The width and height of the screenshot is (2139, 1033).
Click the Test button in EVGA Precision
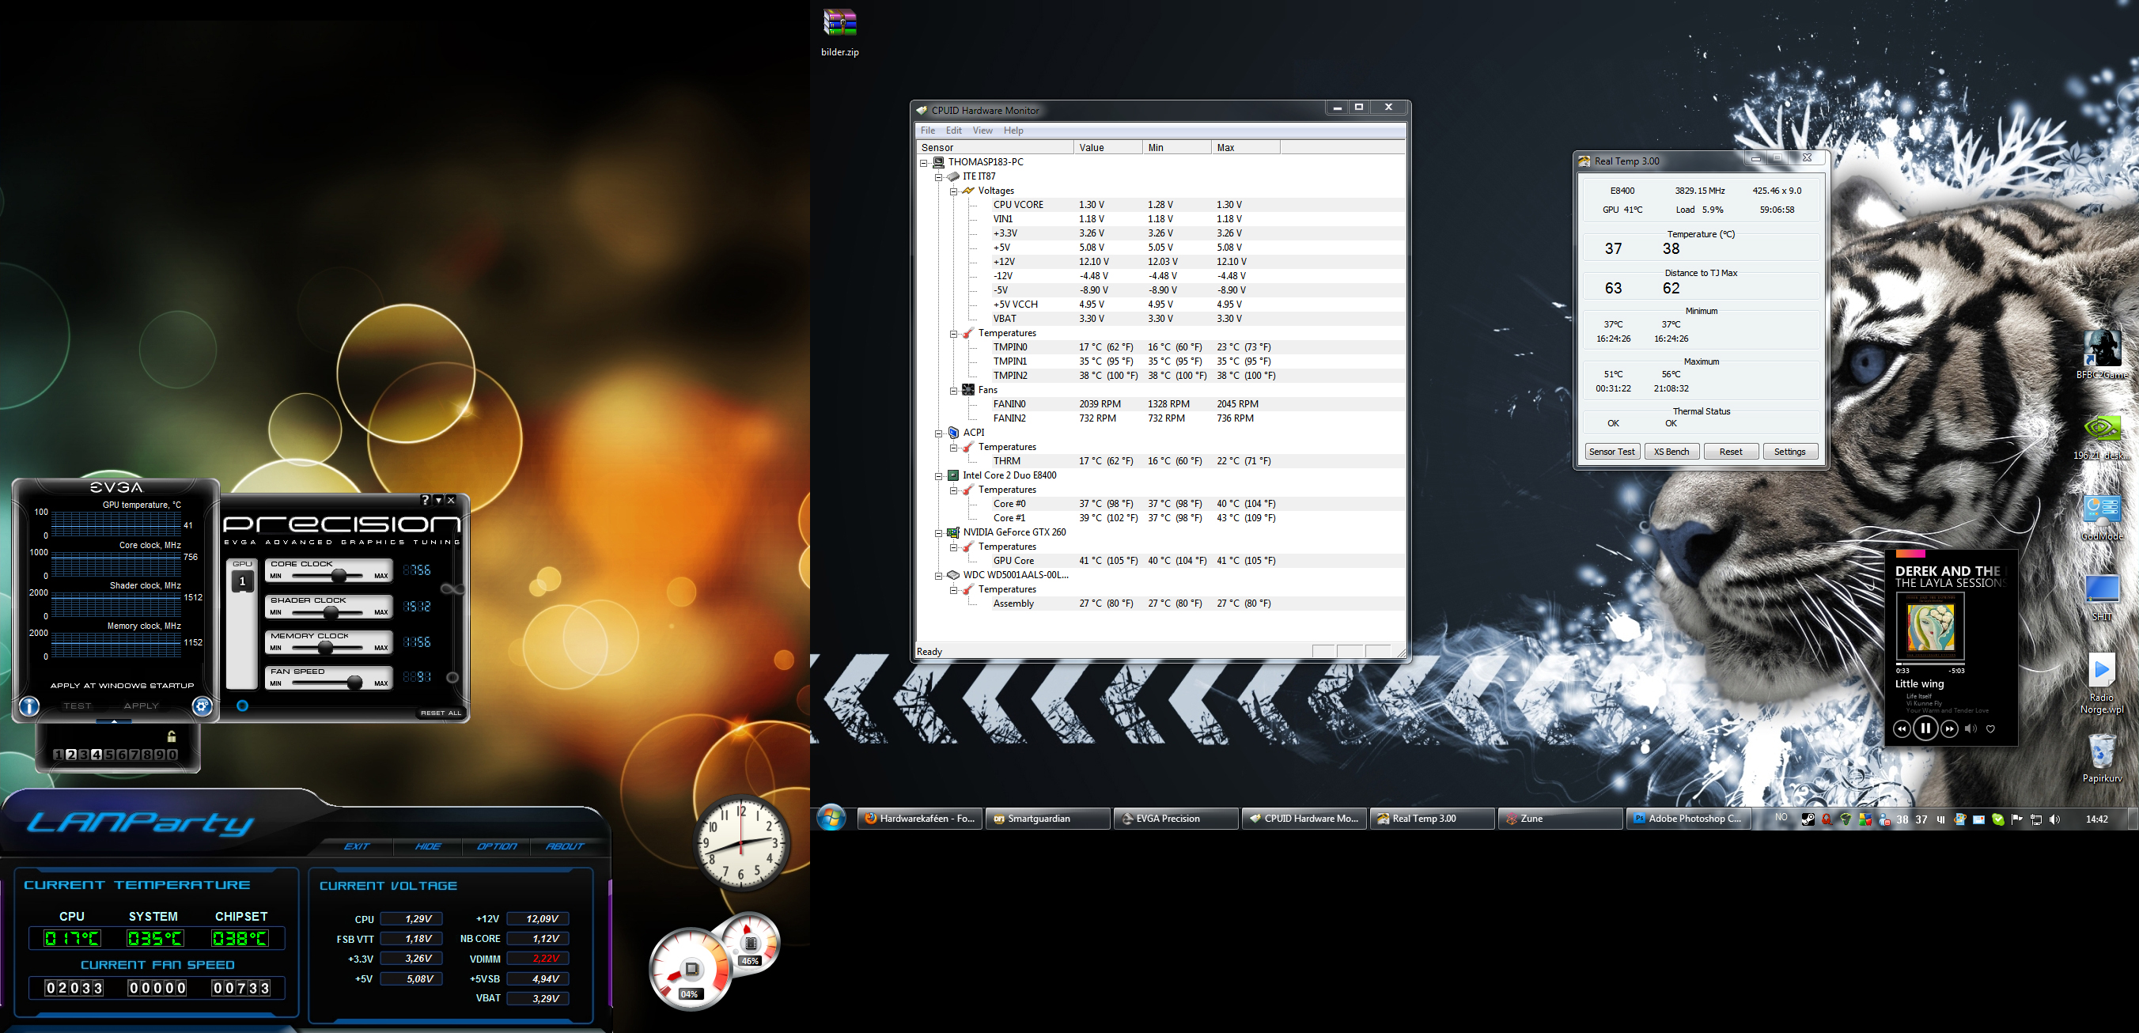click(x=78, y=706)
